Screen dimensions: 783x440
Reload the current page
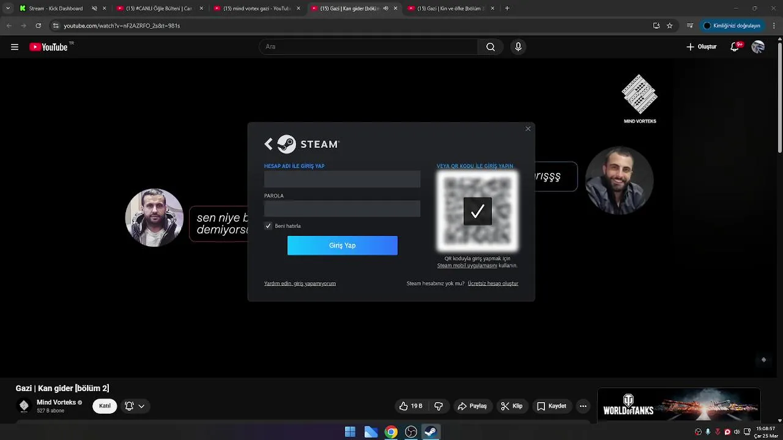pyautogui.click(x=38, y=26)
